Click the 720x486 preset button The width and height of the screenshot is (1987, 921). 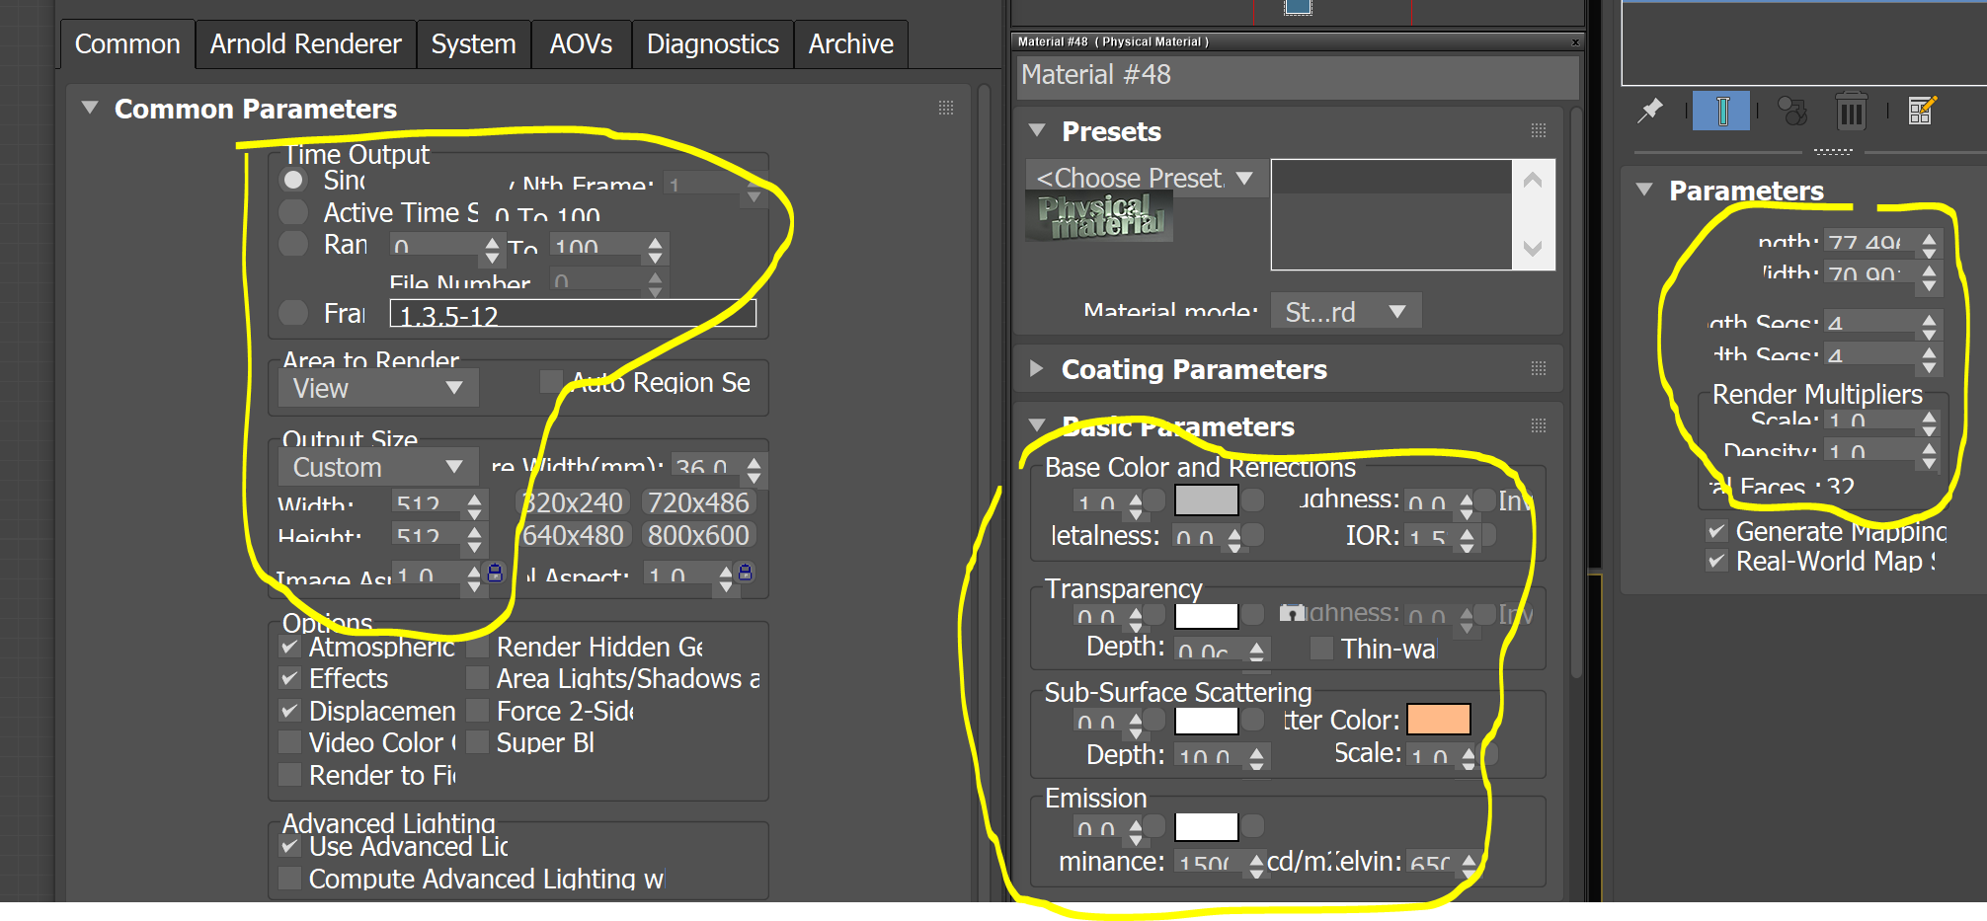(698, 501)
